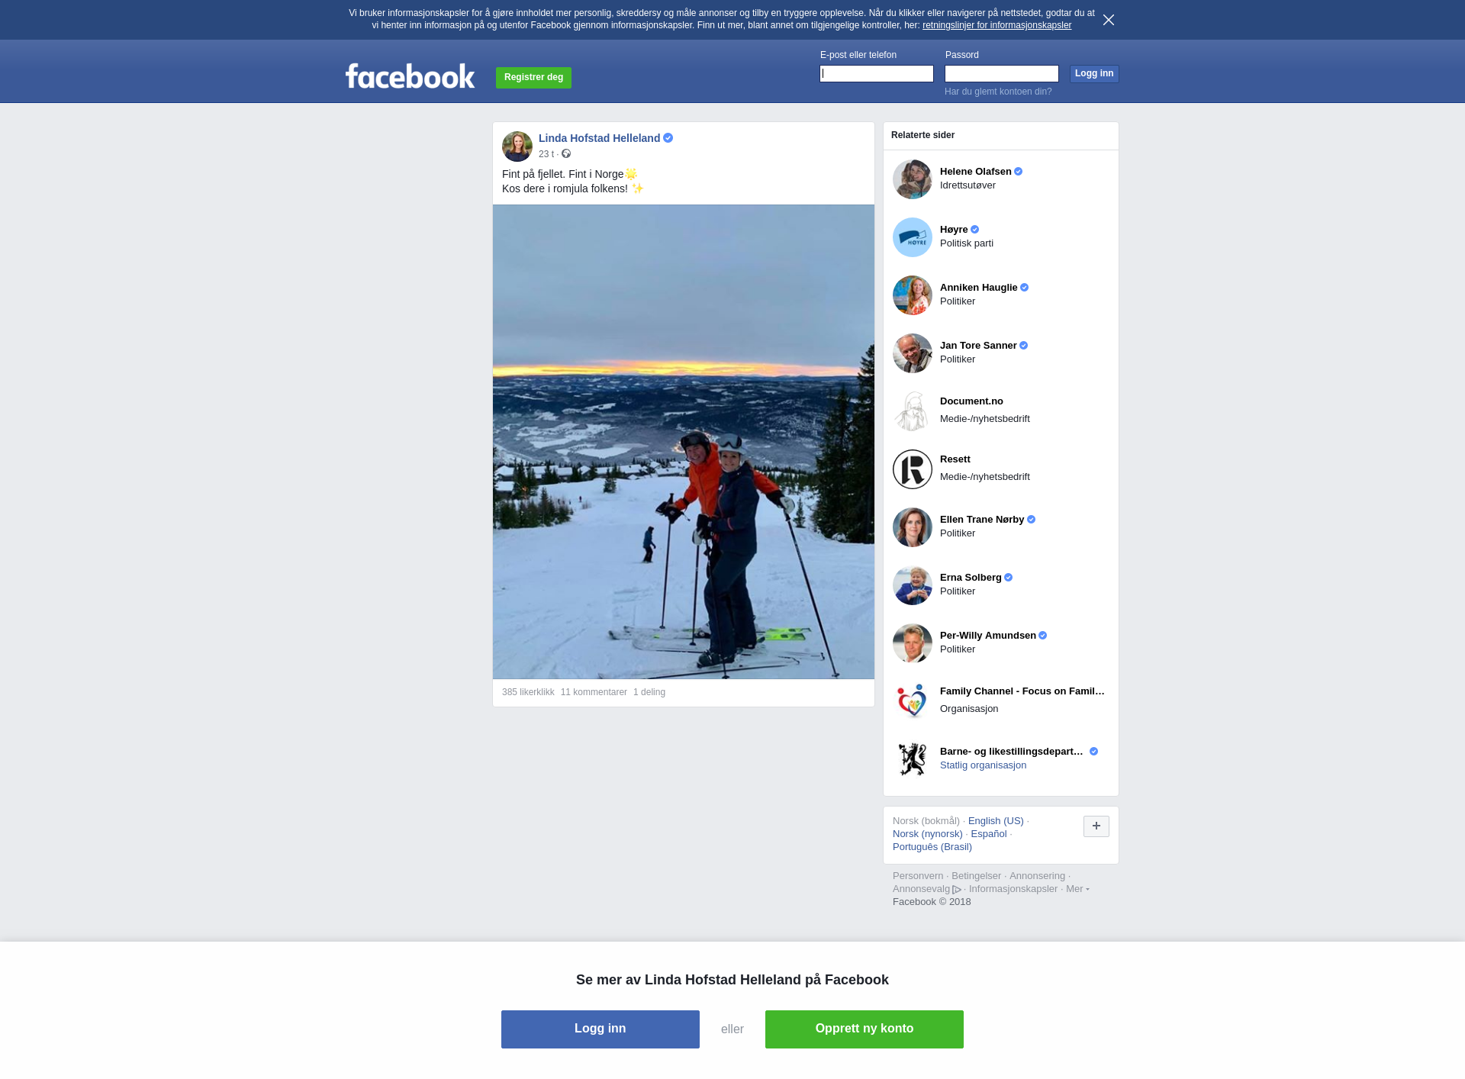
Task: Focus the Passord field
Action: tap(1002, 74)
